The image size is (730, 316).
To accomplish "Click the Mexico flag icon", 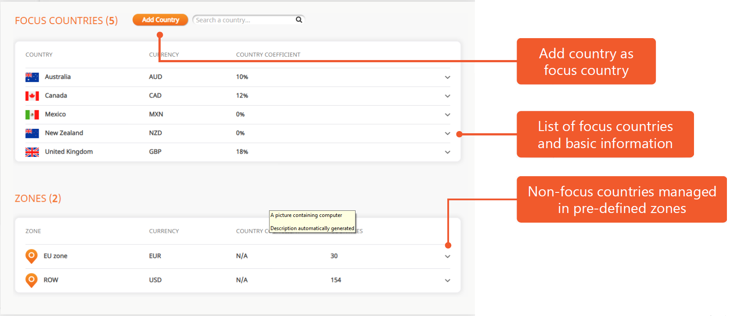I will click(32, 115).
